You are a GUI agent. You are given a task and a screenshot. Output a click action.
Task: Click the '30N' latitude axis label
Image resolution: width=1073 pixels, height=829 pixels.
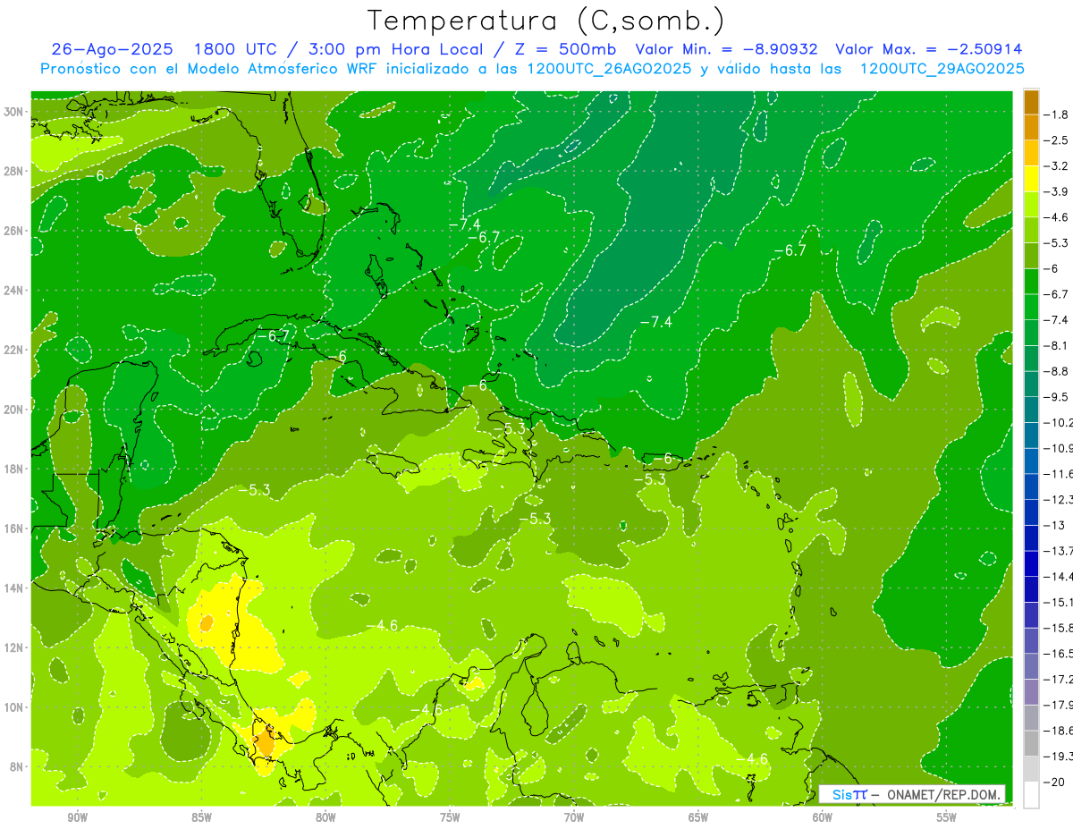[13, 112]
